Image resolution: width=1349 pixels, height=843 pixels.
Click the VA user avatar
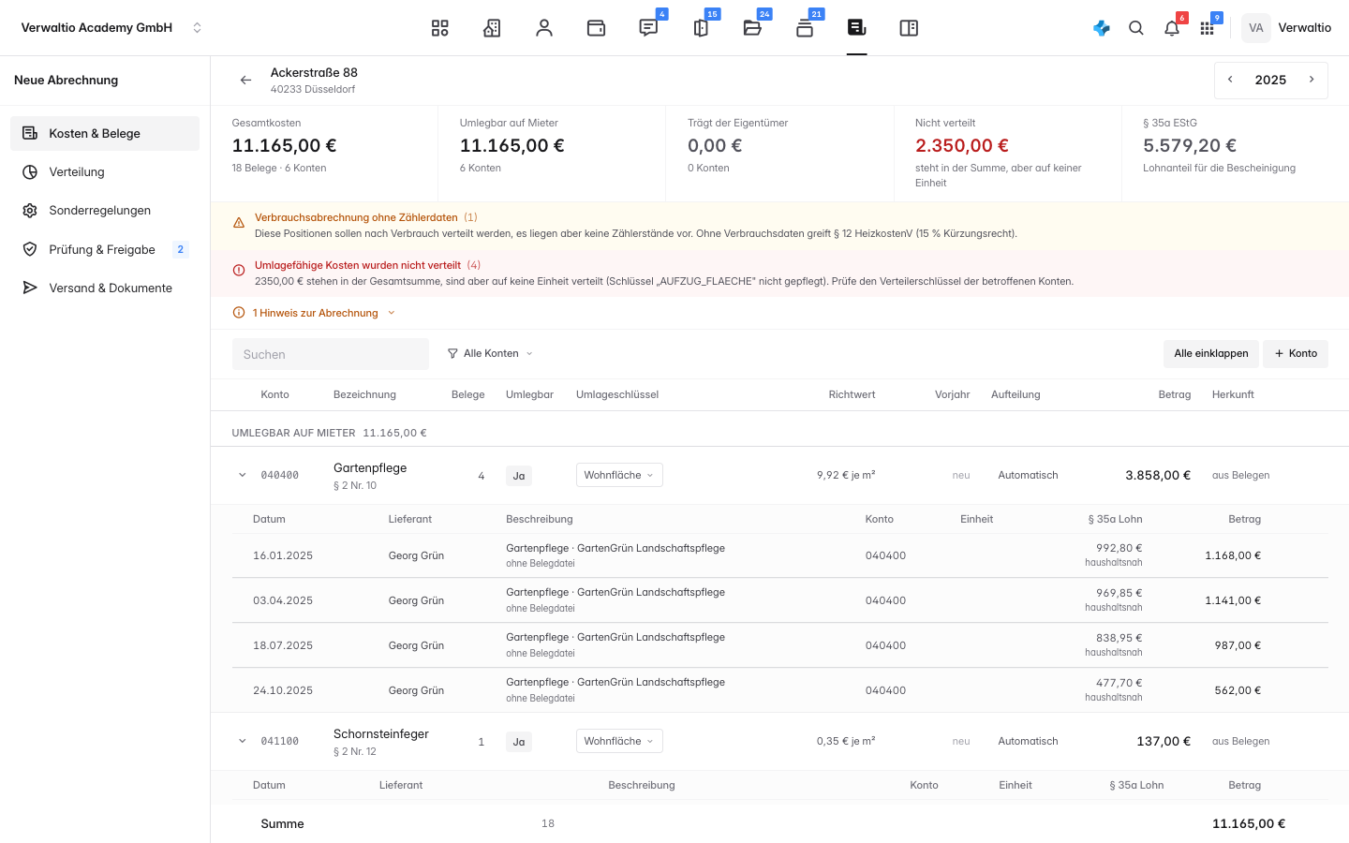coord(1256,28)
